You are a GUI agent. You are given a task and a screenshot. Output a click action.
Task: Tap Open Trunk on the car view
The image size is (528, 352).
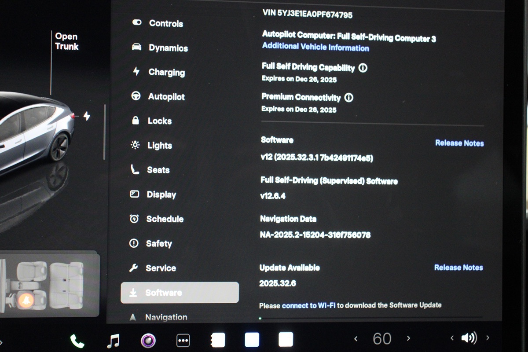[x=67, y=41]
